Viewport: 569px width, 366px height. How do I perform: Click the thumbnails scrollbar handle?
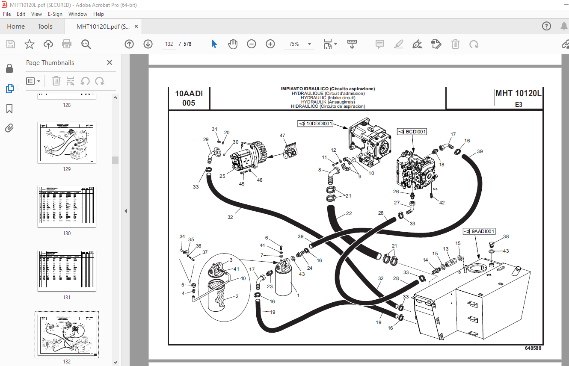tap(115, 160)
